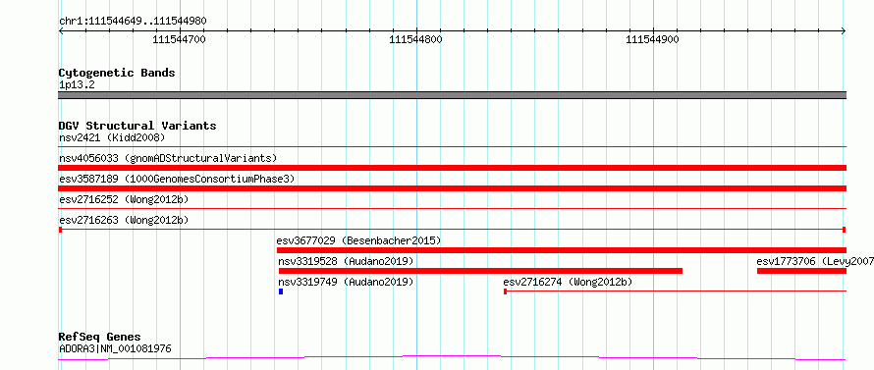Click variant label nsv3319528 (Audano2019)

pyautogui.click(x=346, y=261)
